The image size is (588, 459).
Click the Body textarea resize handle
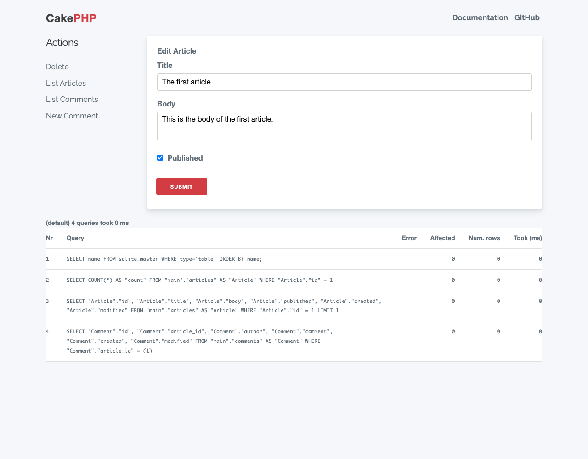click(x=529, y=139)
